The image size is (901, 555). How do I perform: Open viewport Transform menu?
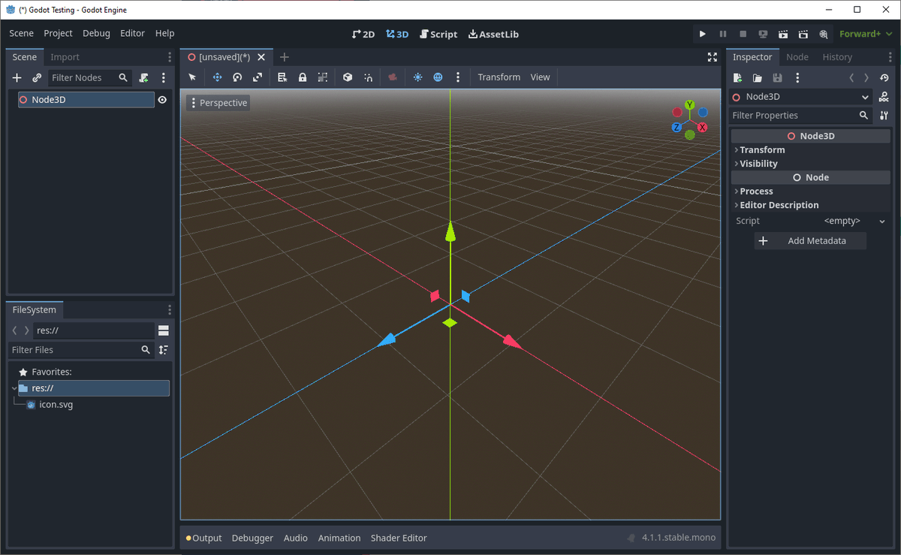[499, 77]
